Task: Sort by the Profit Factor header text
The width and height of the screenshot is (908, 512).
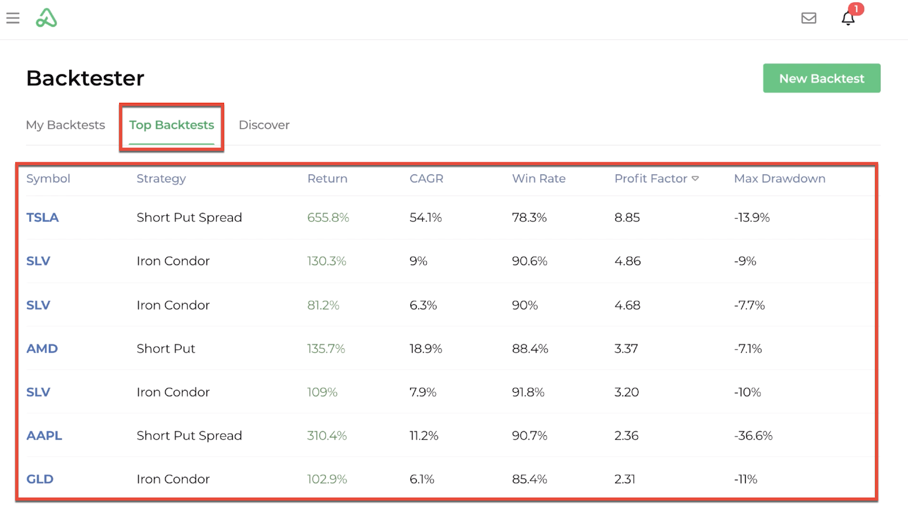Action: pyautogui.click(x=651, y=179)
